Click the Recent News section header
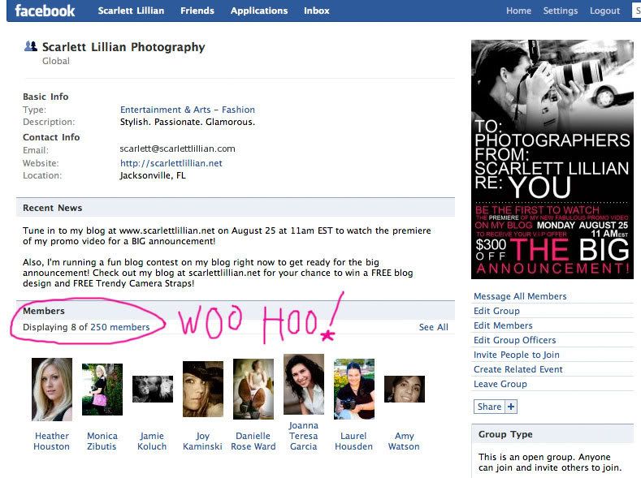Viewport: 641px width, 478px height. point(236,208)
